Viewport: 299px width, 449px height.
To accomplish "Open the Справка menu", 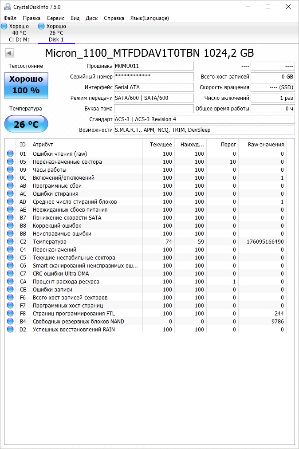I will point(114,18).
